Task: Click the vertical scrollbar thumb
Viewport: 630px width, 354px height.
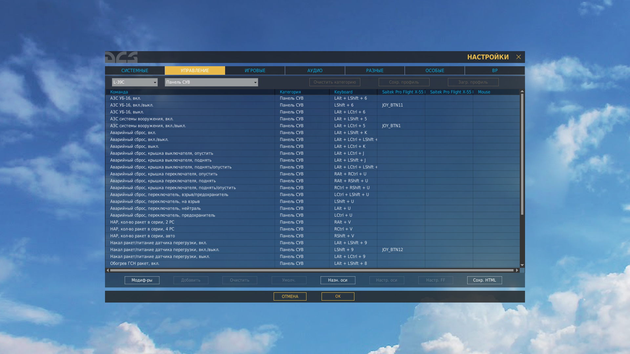Action: (522, 154)
